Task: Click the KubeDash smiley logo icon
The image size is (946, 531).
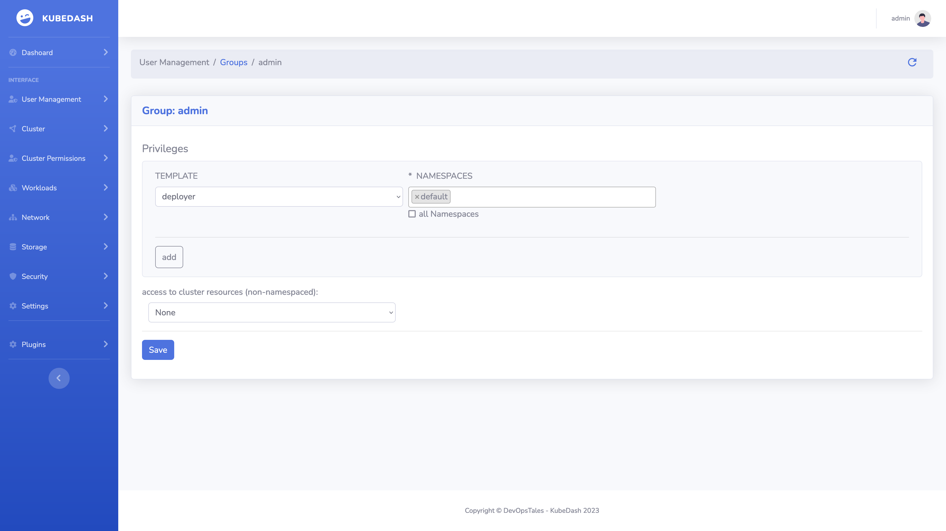Action: coord(25,18)
